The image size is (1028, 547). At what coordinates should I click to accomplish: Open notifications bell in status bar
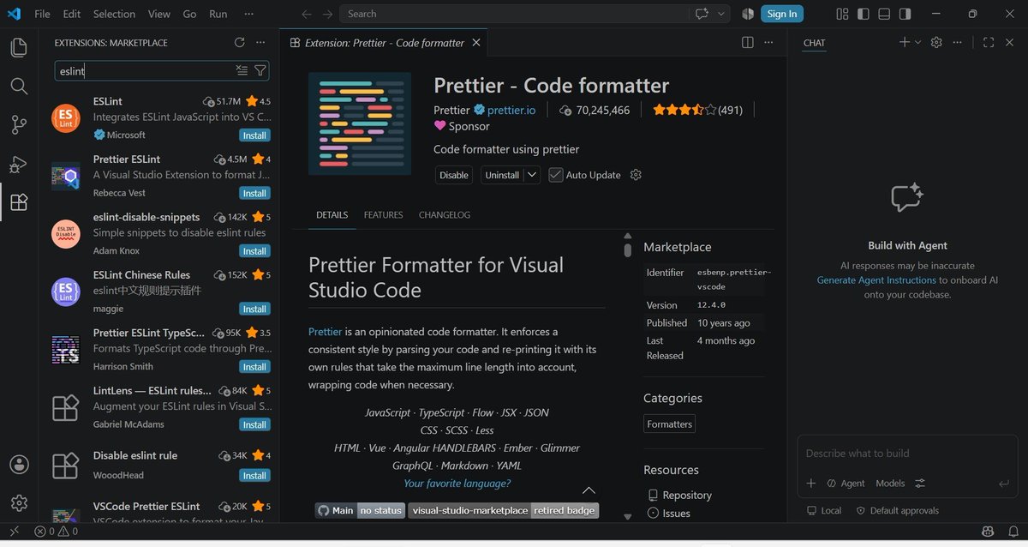point(1012,532)
